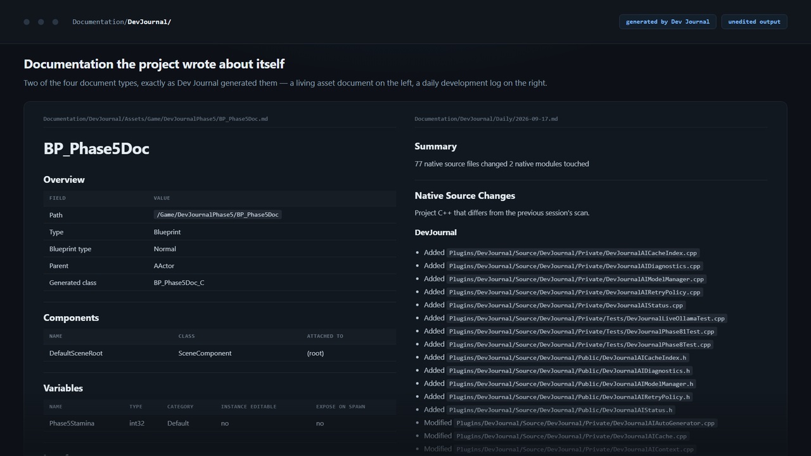Click the Daily/2026-09-17.md file path label
The image size is (811, 456).
point(486,118)
